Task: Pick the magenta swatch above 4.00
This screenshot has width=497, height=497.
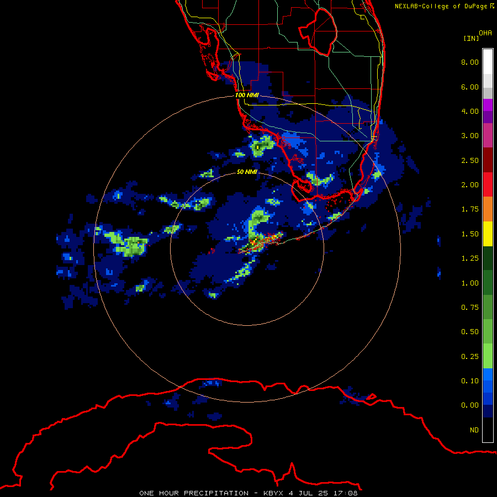Action: (488, 105)
